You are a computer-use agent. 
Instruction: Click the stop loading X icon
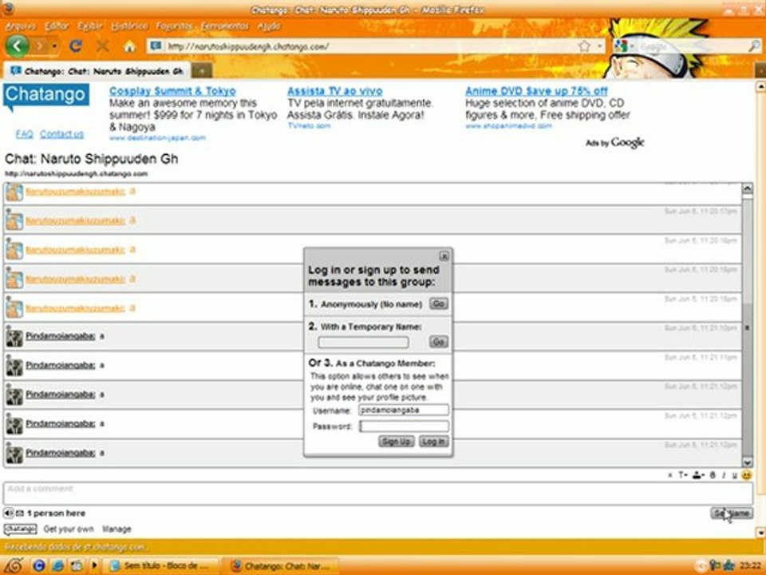[103, 46]
